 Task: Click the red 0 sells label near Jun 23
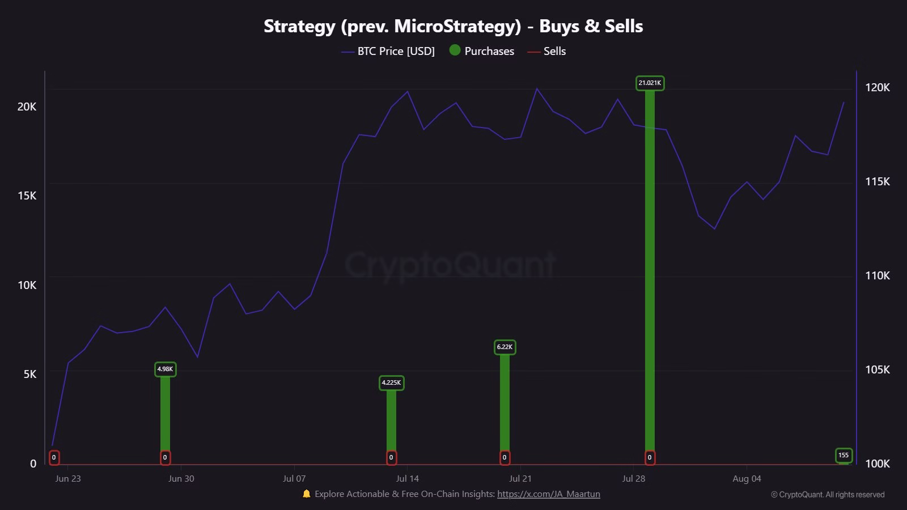tap(54, 458)
